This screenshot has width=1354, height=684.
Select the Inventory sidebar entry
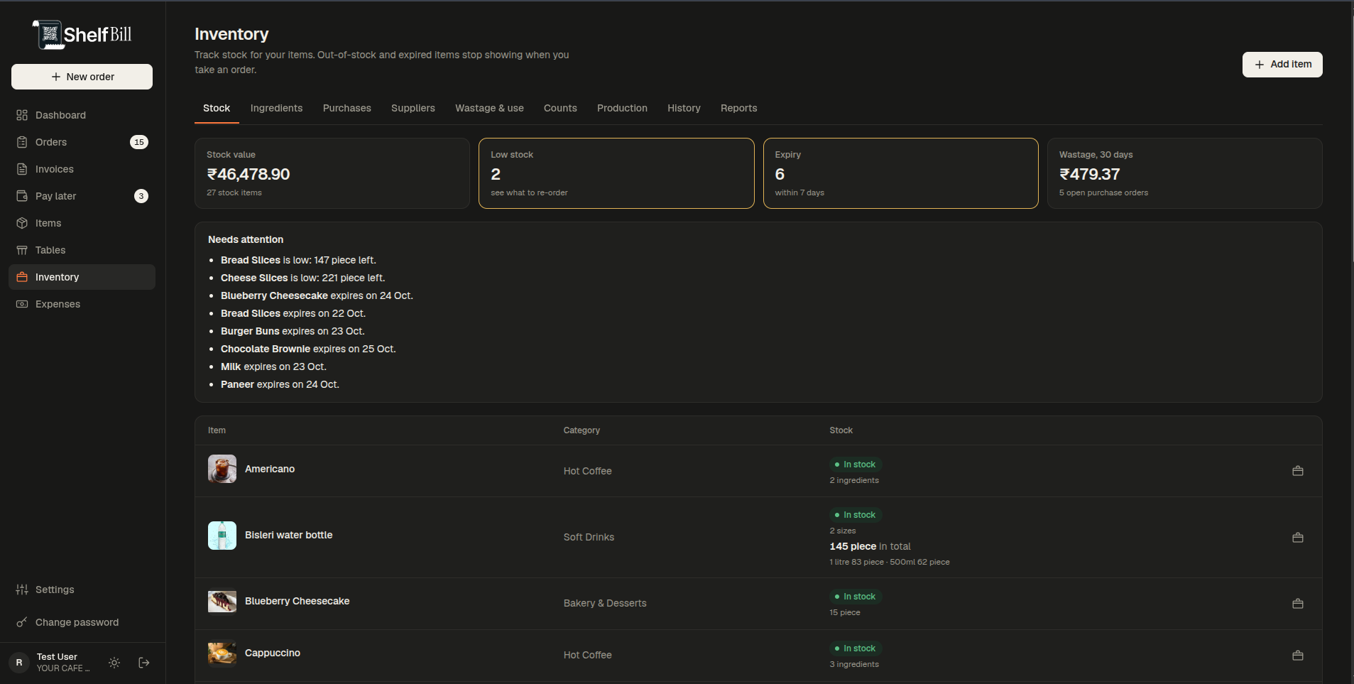pyautogui.click(x=82, y=277)
